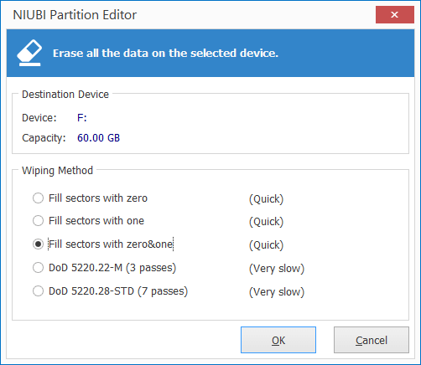Click '(Quick)' beside Fill sectors with zero
Image resolution: width=421 pixels, height=365 pixels.
tap(266, 199)
